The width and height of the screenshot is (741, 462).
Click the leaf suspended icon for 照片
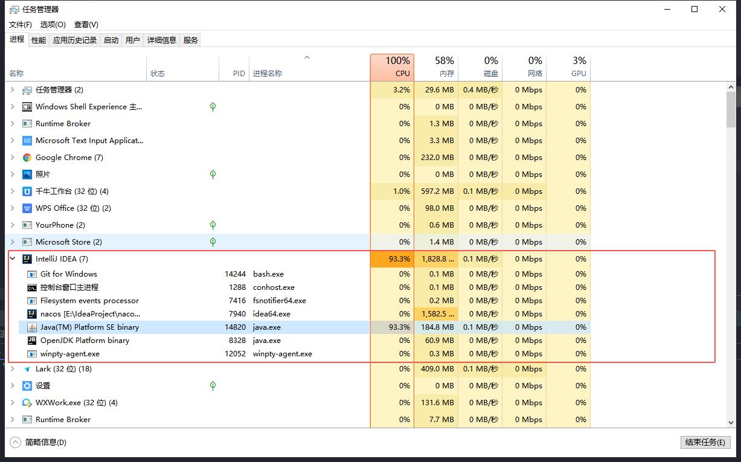pos(213,175)
